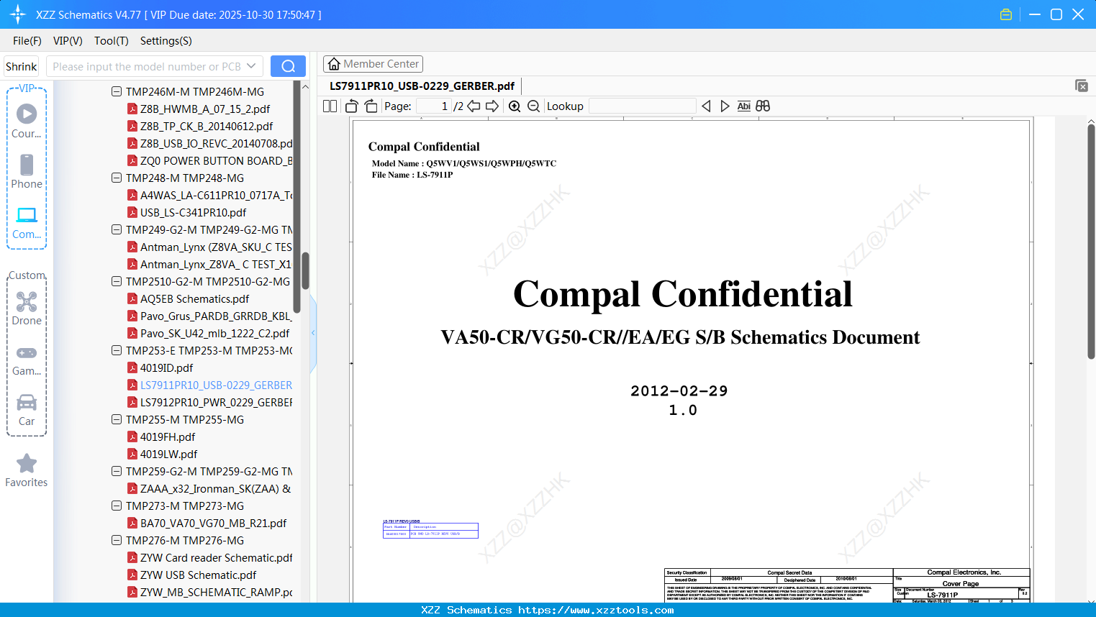Zoom out of the schematic
Image resolution: width=1096 pixels, height=617 pixels.
pyautogui.click(x=533, y=106)
